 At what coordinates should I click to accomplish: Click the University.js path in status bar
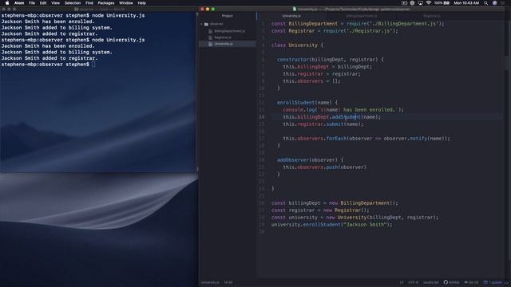click(210, 282)
